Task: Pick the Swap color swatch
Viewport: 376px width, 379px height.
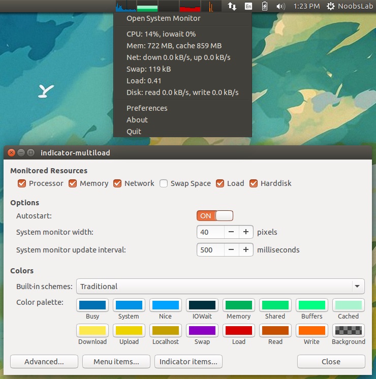Action: point(202,330)
